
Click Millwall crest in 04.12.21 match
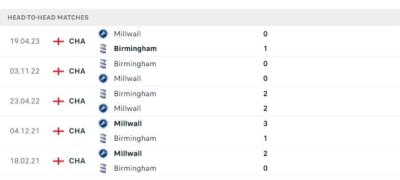point(103,124)
